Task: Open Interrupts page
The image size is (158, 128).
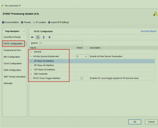Action: (x=8, y=83)
